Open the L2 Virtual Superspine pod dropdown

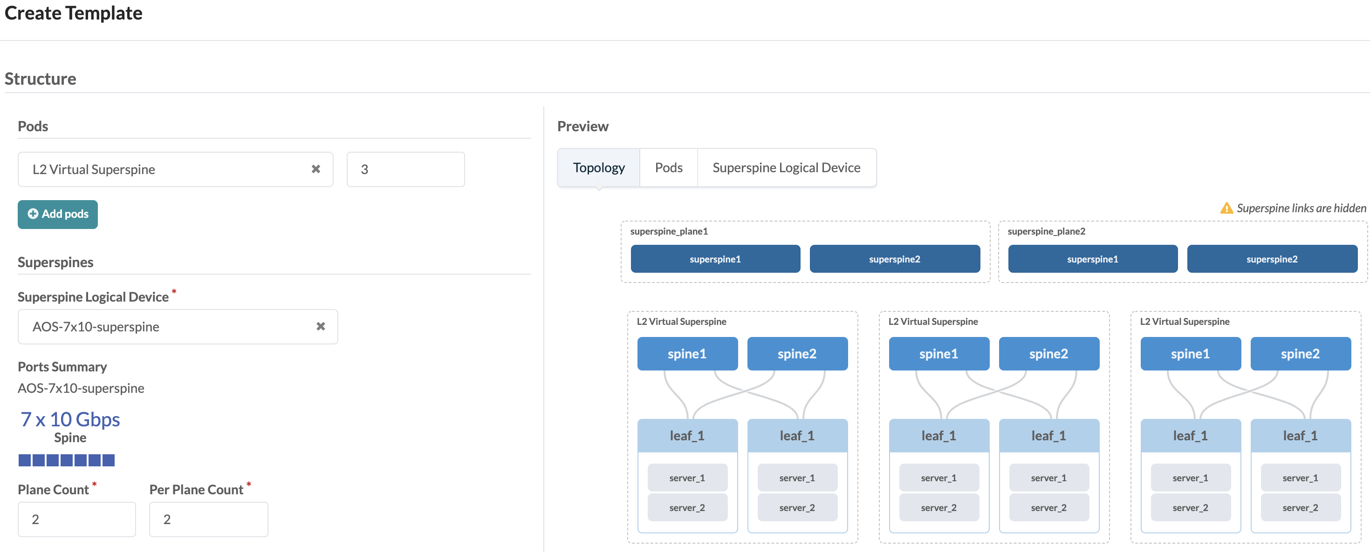159,169
